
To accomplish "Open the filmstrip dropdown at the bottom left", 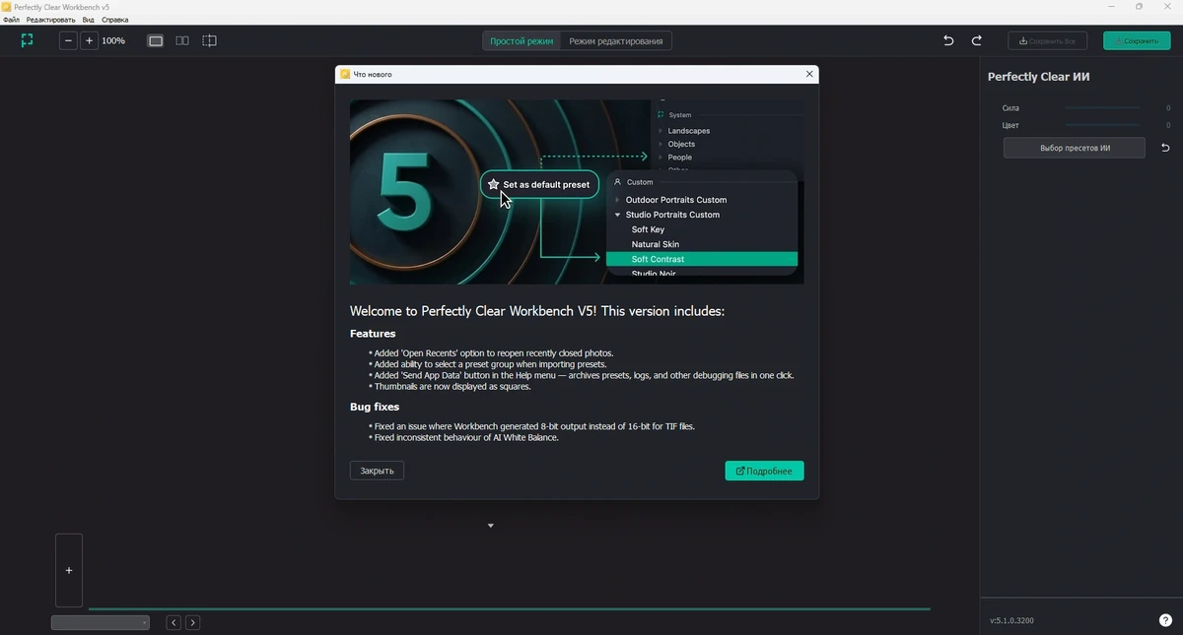I will coord(101,622).
